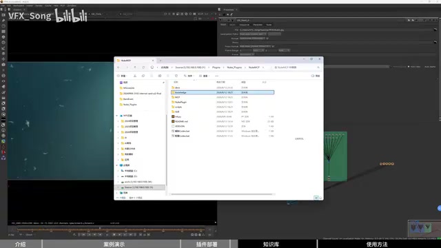Image resolution: width=441 pixels, height=248 pixels.
Task: Open Bandicam folder in quick access
Action: click(128, 99)
